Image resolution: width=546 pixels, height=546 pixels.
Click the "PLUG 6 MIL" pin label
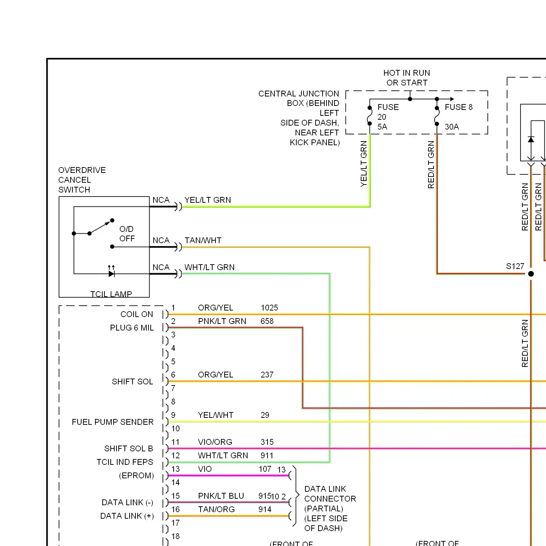132,328
